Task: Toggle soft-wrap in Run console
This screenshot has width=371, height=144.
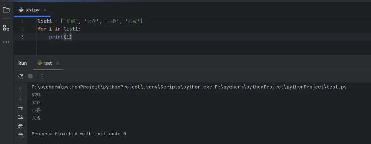Action: (21, 108)
